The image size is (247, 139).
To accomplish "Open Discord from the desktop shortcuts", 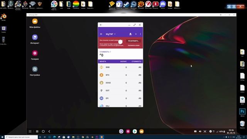I will coord(163,5).
